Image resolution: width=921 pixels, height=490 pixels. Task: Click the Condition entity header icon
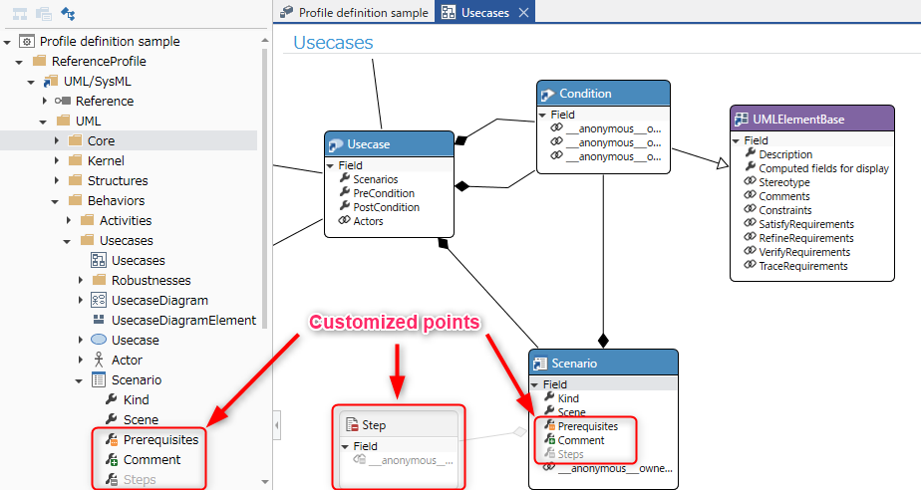point(547,94)
